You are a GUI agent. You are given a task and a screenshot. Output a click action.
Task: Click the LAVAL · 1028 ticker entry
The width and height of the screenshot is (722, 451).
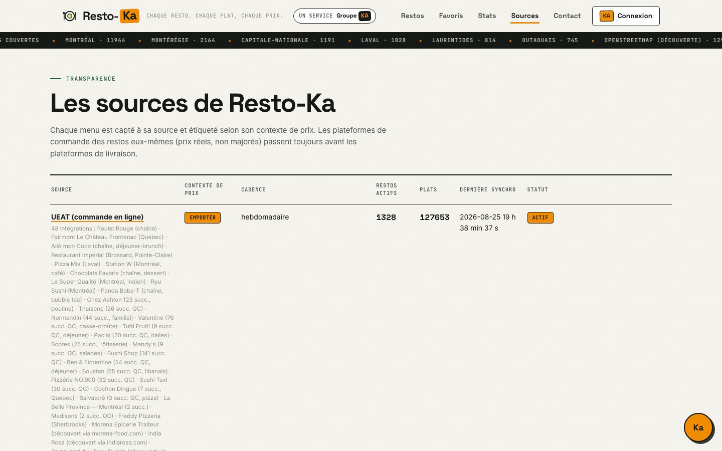(x=384, y=40)
